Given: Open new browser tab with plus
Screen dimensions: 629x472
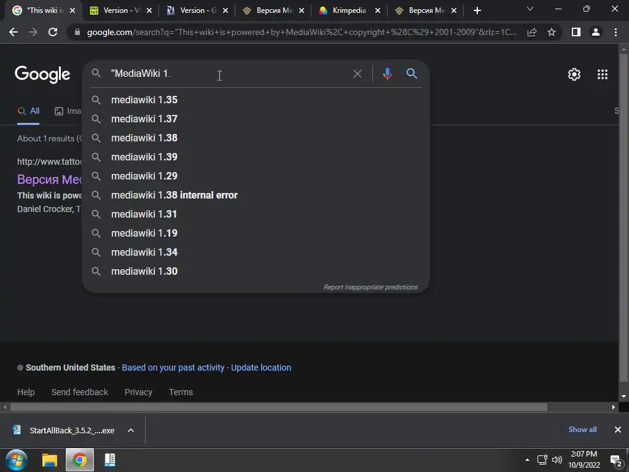Looking at the screenshot, I should point(477,10).
